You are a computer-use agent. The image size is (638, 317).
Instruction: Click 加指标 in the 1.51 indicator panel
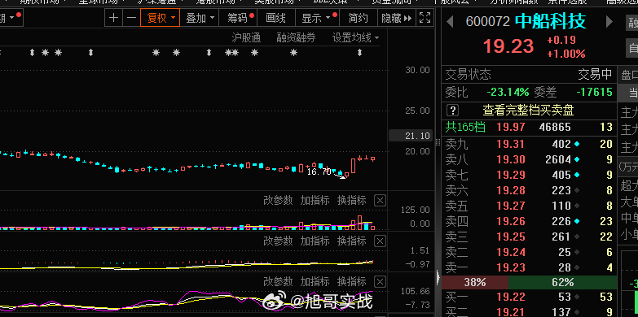pos(315,241)
